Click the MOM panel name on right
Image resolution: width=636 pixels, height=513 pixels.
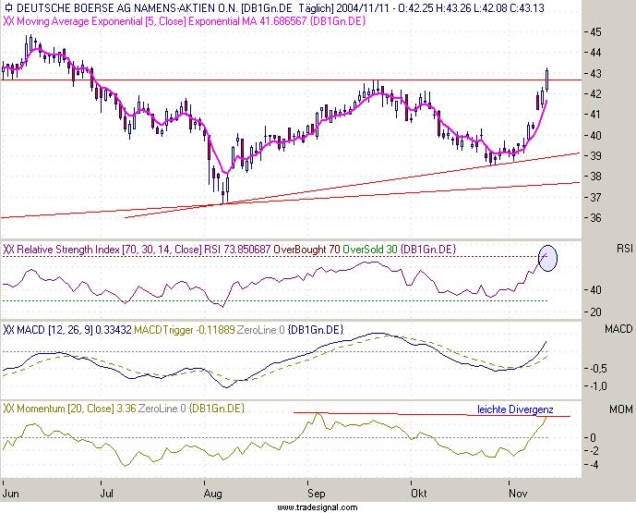[x=621, y=409]
